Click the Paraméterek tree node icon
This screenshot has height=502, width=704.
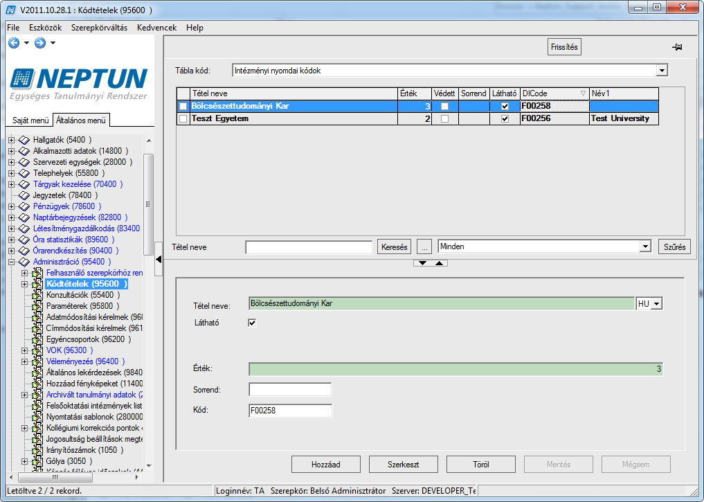pos(37,306)
